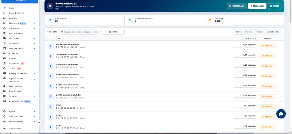Open Inicio from the sidebar
Screen dimensions: 292x134
(x=11, y=8)
